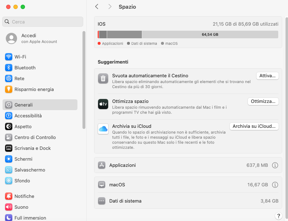Click the Apple TV icon

tap(103, 104)
